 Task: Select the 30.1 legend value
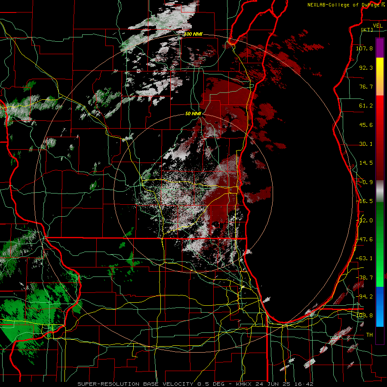point(366,144)
